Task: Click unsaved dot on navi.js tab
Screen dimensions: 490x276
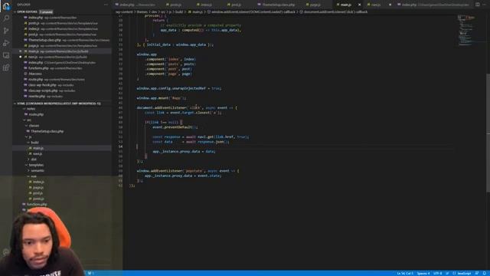Action: 390,5
